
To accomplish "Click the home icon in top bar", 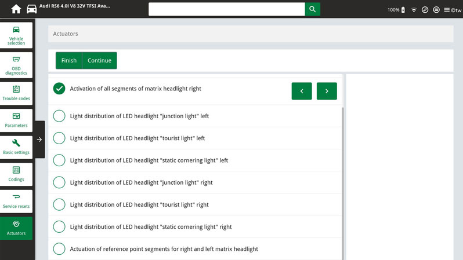I will tap(16, 9).
